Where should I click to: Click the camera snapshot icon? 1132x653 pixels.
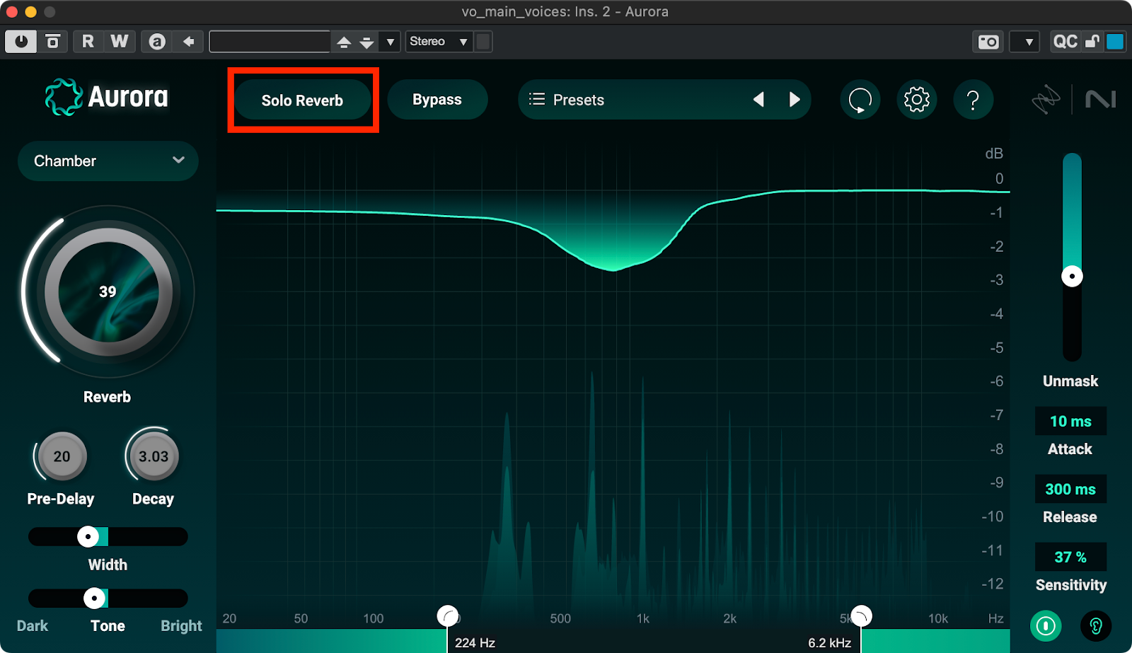pos(988,42)
